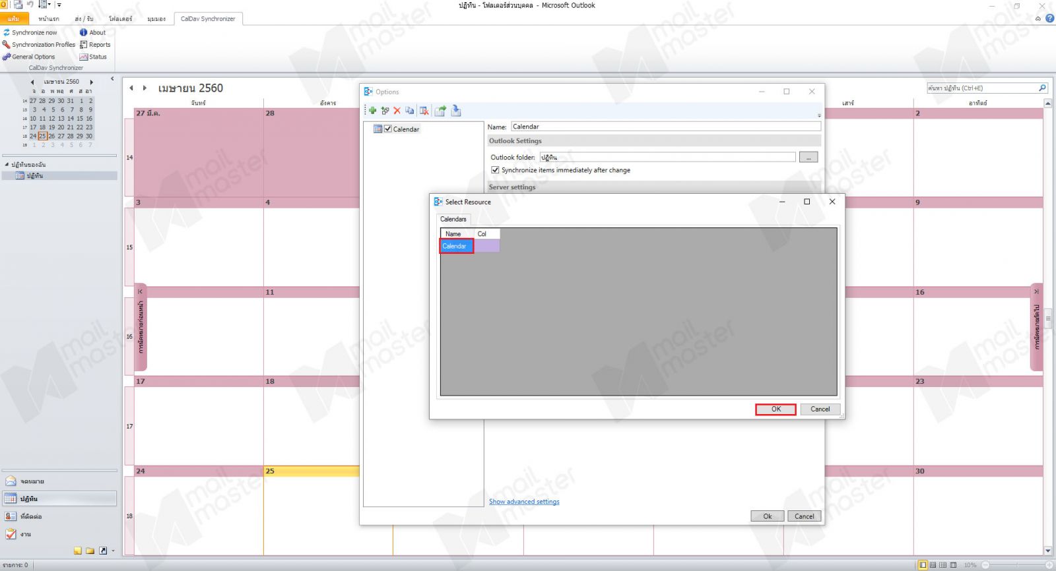Go to previous month in mini calendar
This screenshot has width=1056, height=571.
coord(32,82)
